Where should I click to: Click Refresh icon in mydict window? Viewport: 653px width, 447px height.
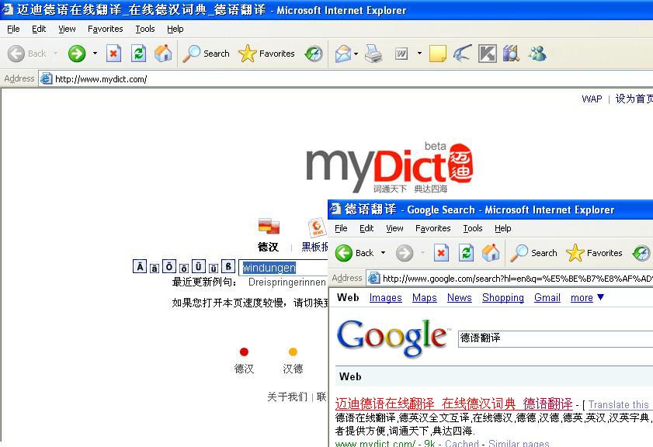138,54
